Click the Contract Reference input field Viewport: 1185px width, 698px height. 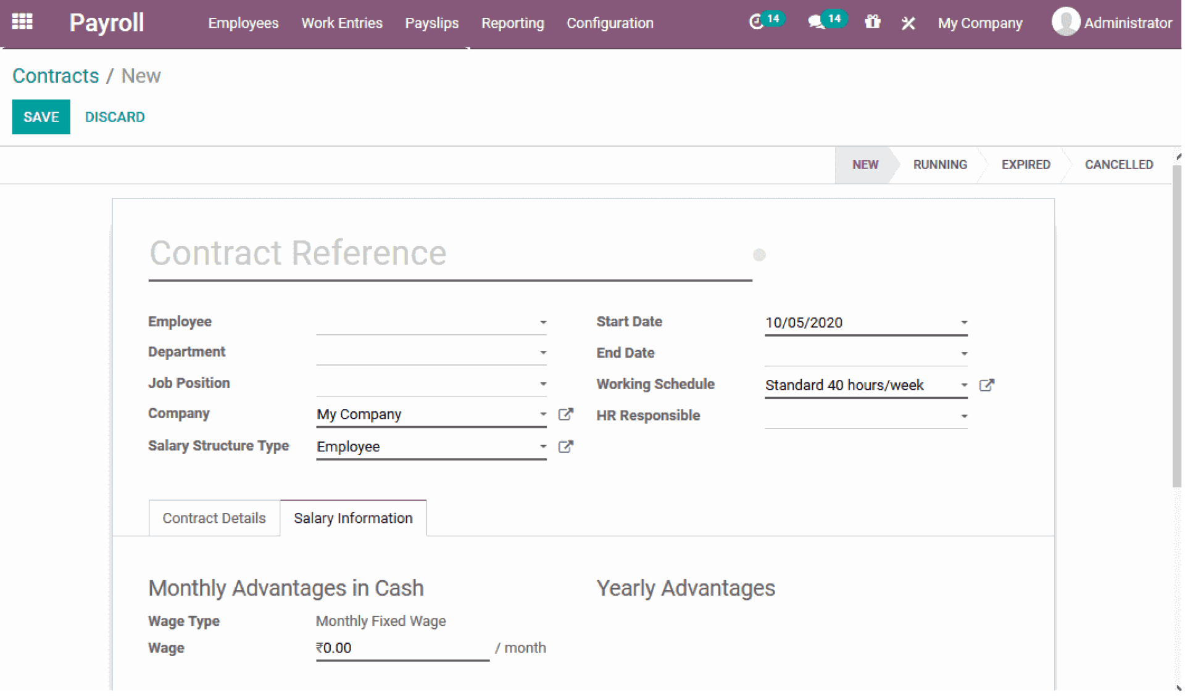pyautogui.click(x=449, y=253)
